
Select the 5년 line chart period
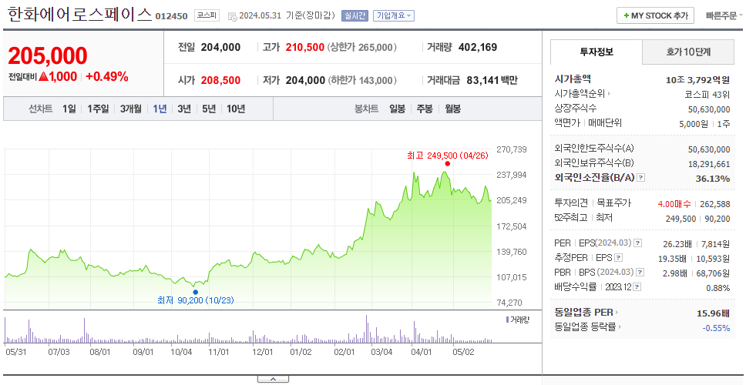click(209, 109)
